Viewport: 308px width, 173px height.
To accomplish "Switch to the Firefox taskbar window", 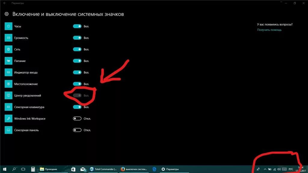I will tap(134, 169).
